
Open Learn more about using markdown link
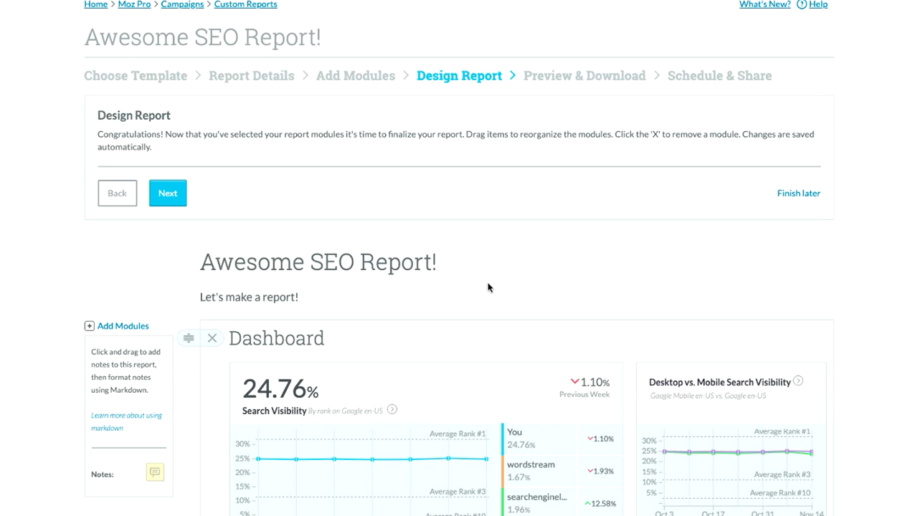[126, 421]
